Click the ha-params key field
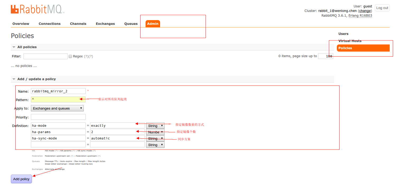 58,132
